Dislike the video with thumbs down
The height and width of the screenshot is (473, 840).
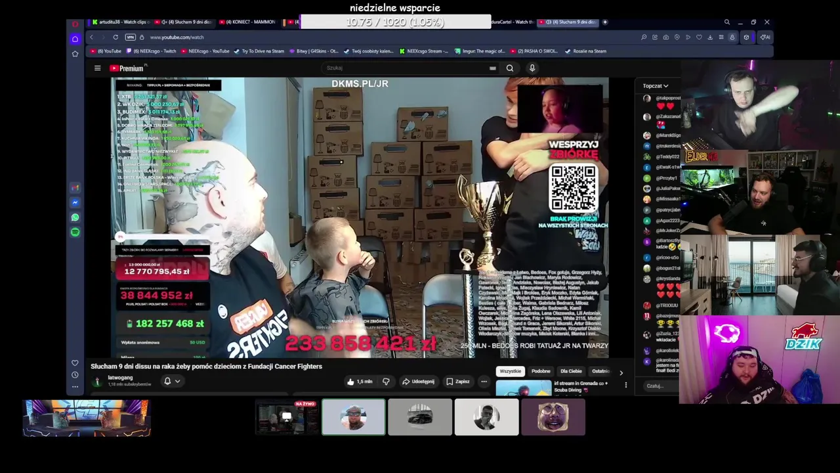386,382
